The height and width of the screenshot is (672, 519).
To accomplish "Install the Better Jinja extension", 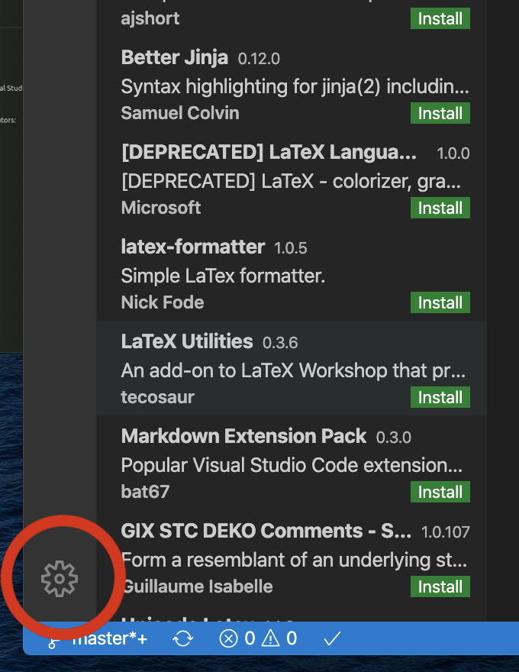I will (440, 113).
